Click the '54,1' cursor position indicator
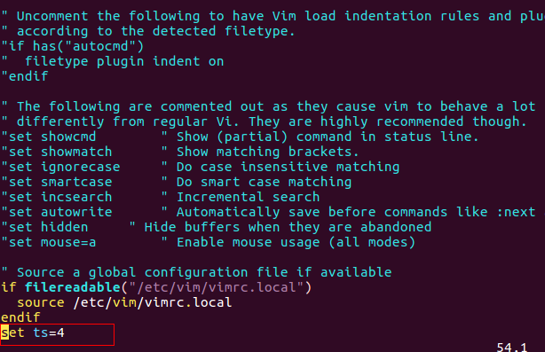The height and width of the screenshot is (352, 545). pyautogui.click(x=512, y=347)
